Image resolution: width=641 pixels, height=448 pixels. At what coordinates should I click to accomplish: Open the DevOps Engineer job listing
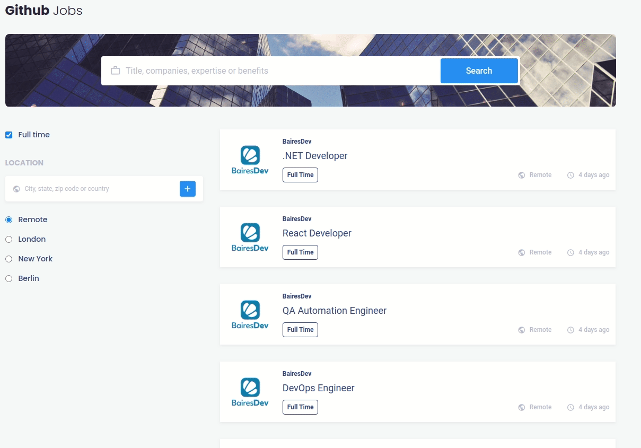[319, 388]
